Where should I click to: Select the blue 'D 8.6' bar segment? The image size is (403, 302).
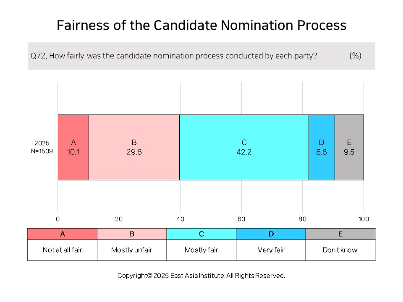click(x=322, y=147)
